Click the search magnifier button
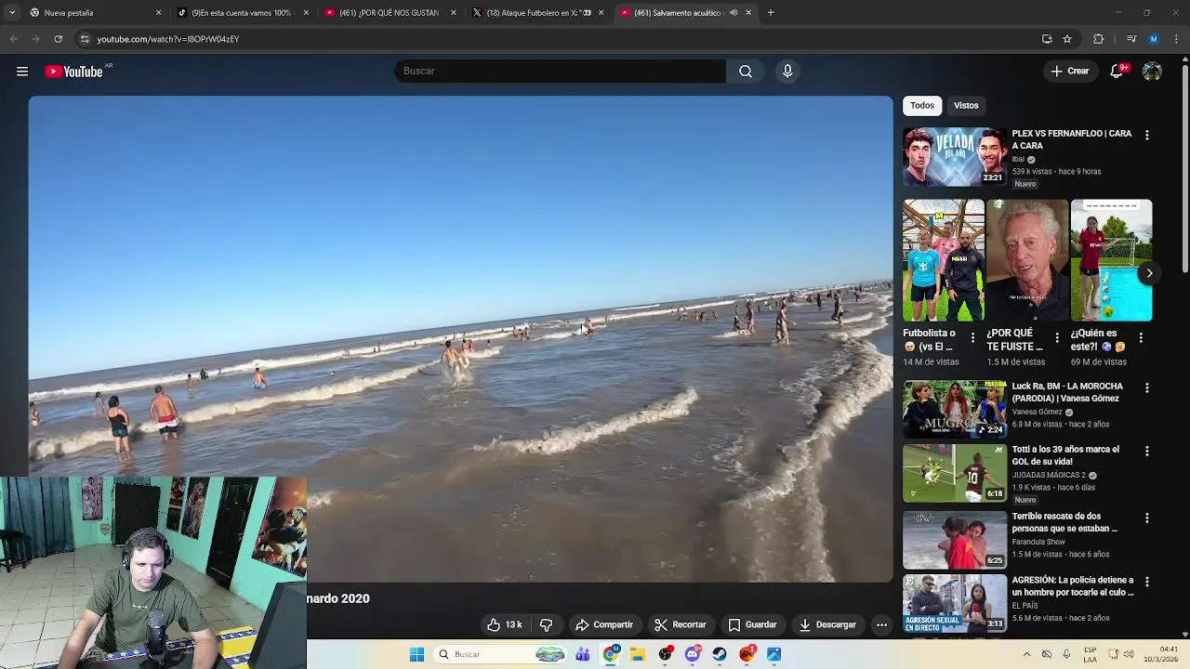 (746, 72)
